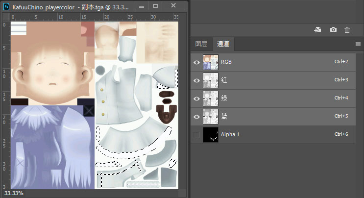Select the 红 channel by its name

[224, 80]
